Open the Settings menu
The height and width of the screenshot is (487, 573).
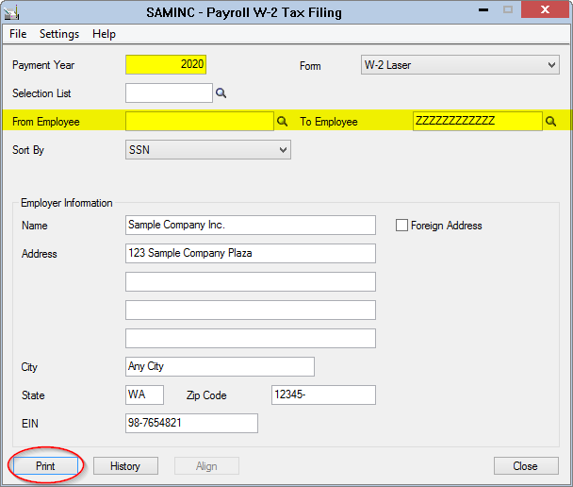pos(59,34)
